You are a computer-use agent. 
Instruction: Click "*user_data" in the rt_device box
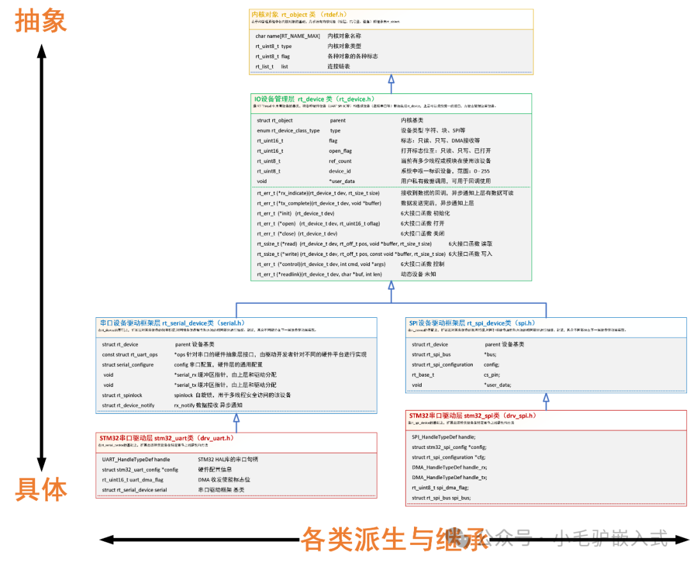click(342, 181)
